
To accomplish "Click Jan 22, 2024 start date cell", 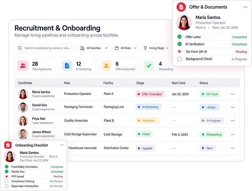I will [x=180, y=94].
